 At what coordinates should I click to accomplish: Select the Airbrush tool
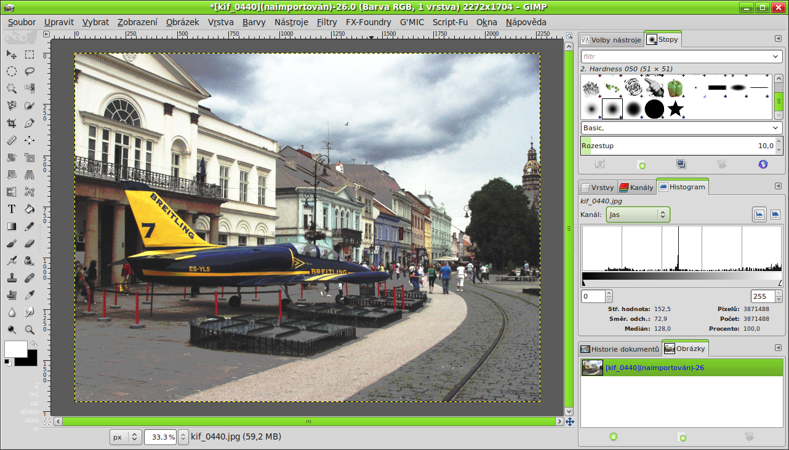[x=12, y=261]
